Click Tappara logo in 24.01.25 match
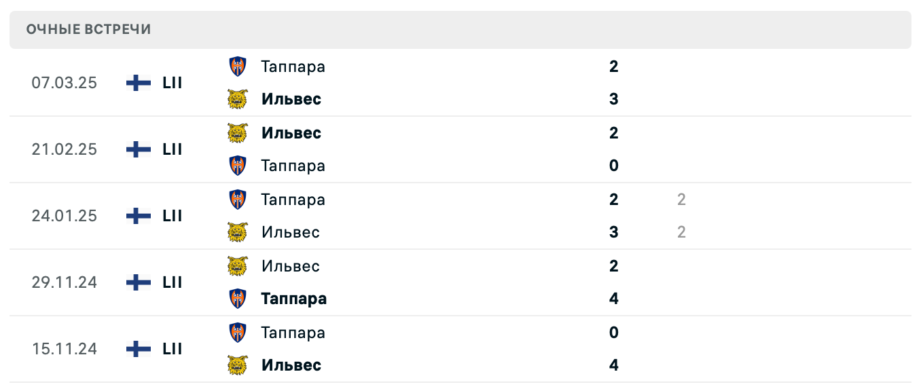Viewport: 921px width, 391px height. pos(237,200)
